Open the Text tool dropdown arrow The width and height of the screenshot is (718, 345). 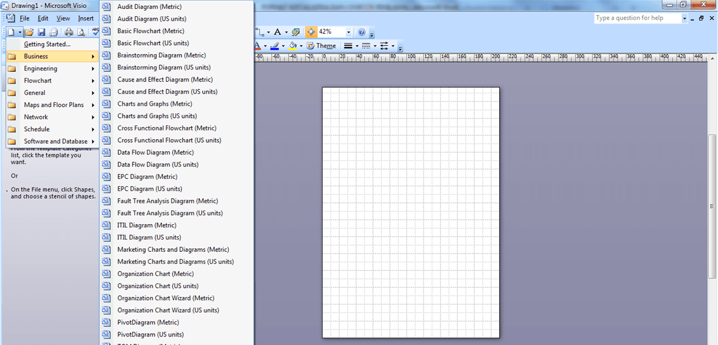coord(286,32)
